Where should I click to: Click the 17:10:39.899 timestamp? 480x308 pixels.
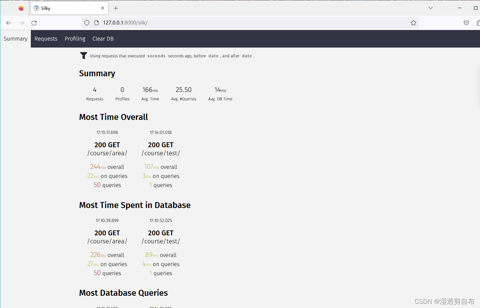107,221
